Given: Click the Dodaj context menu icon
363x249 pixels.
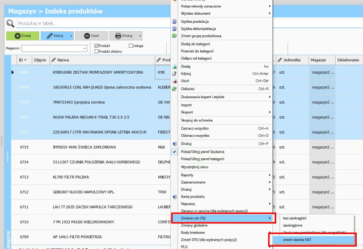Looking at the screenshot, I should pyautogui.click(x=175, y=66).
